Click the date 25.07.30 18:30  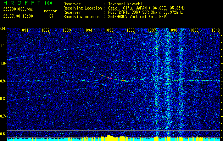tap(18, 16)
